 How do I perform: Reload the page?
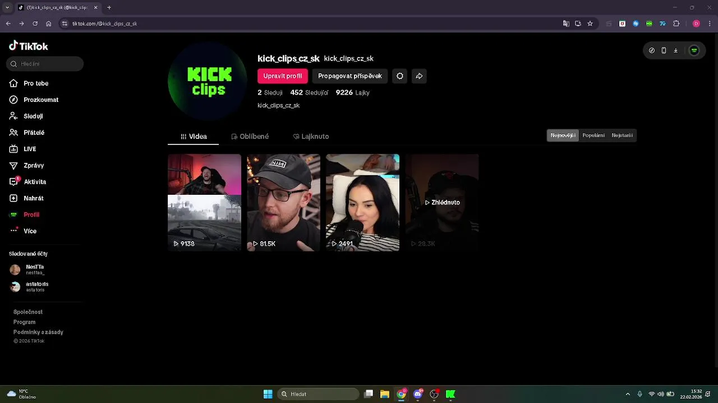[x=35, y=24]
